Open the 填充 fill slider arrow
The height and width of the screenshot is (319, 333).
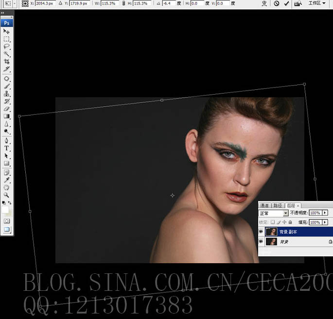325,222
